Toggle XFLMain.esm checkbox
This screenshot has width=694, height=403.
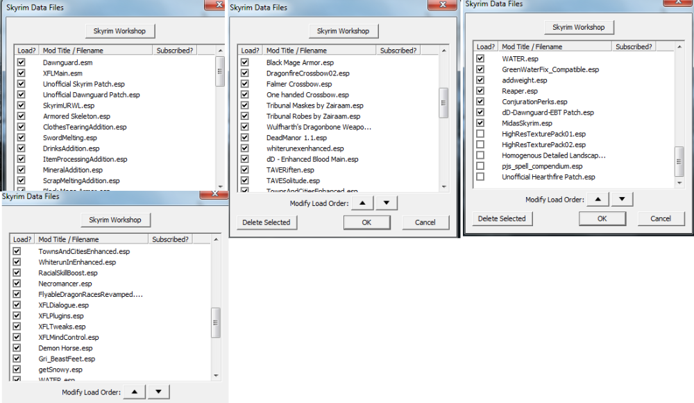22,73
